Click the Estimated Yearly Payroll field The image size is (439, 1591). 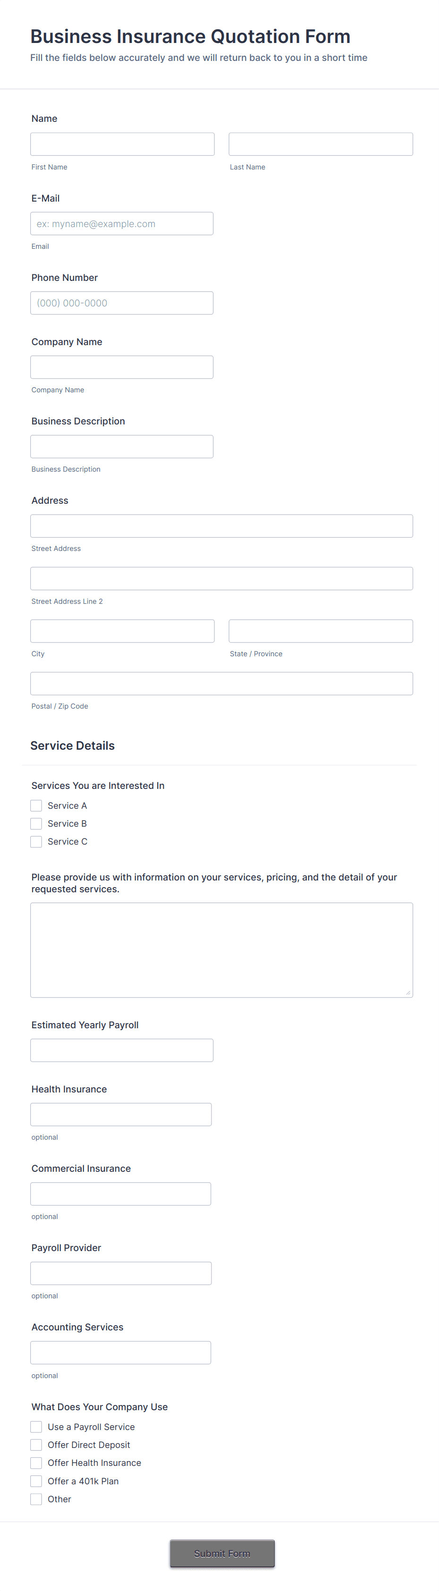[x=122, y=1050]
